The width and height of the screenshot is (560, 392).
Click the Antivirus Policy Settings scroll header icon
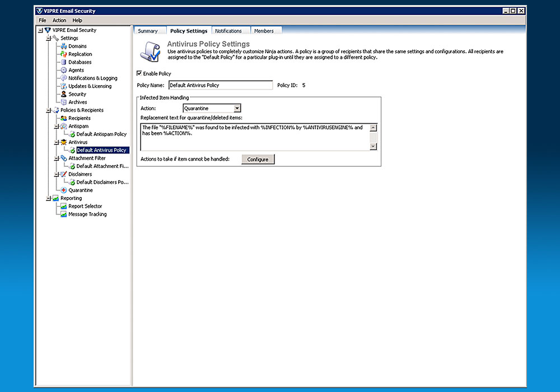pos(150,52)
